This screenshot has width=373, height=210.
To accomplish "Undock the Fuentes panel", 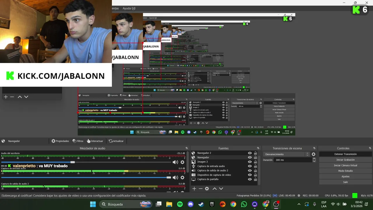I will coord(258,148).
